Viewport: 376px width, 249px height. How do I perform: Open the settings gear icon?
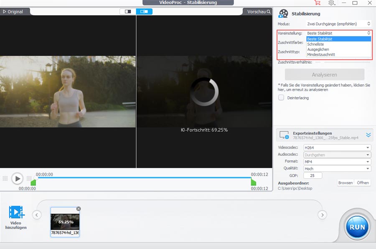tap(331, 3)
